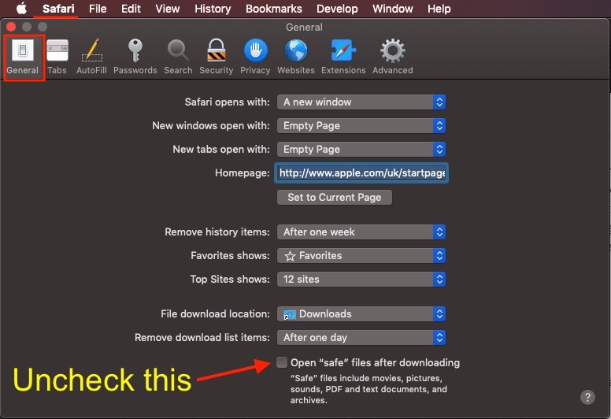Open the Develop menu
611x419 pixels.
[x=337, y=9]
